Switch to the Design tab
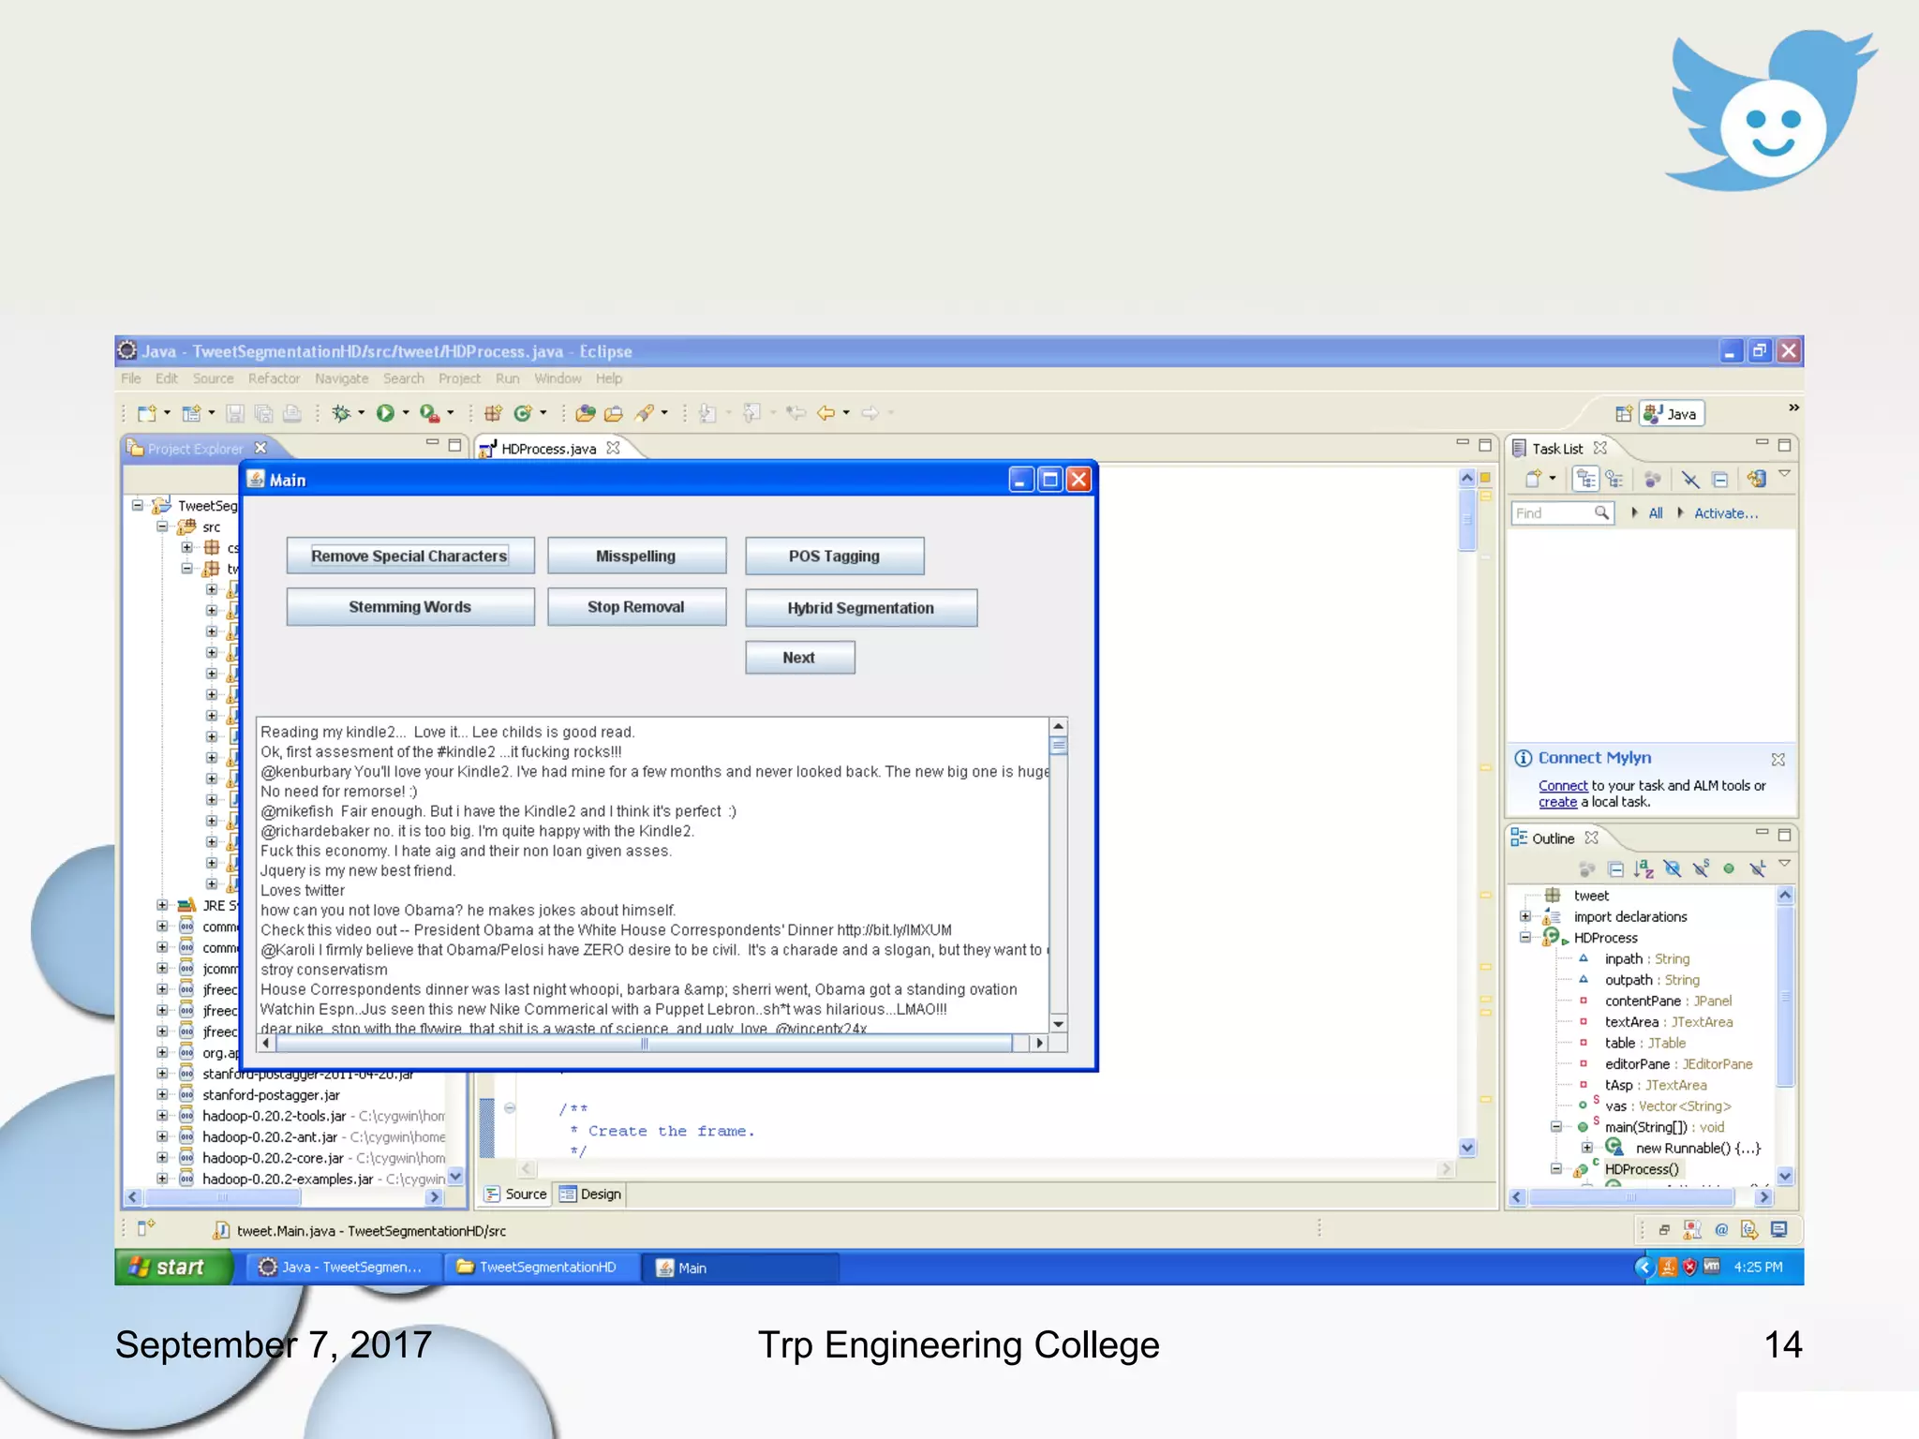 [591, 1194]
